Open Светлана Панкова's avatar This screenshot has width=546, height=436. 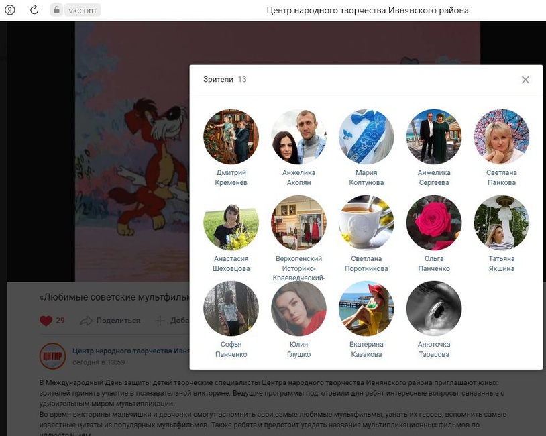tap(502, 137)
